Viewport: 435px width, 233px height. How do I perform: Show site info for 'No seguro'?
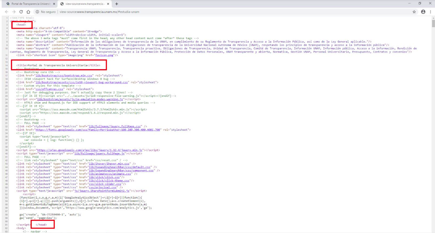[45, 12]
